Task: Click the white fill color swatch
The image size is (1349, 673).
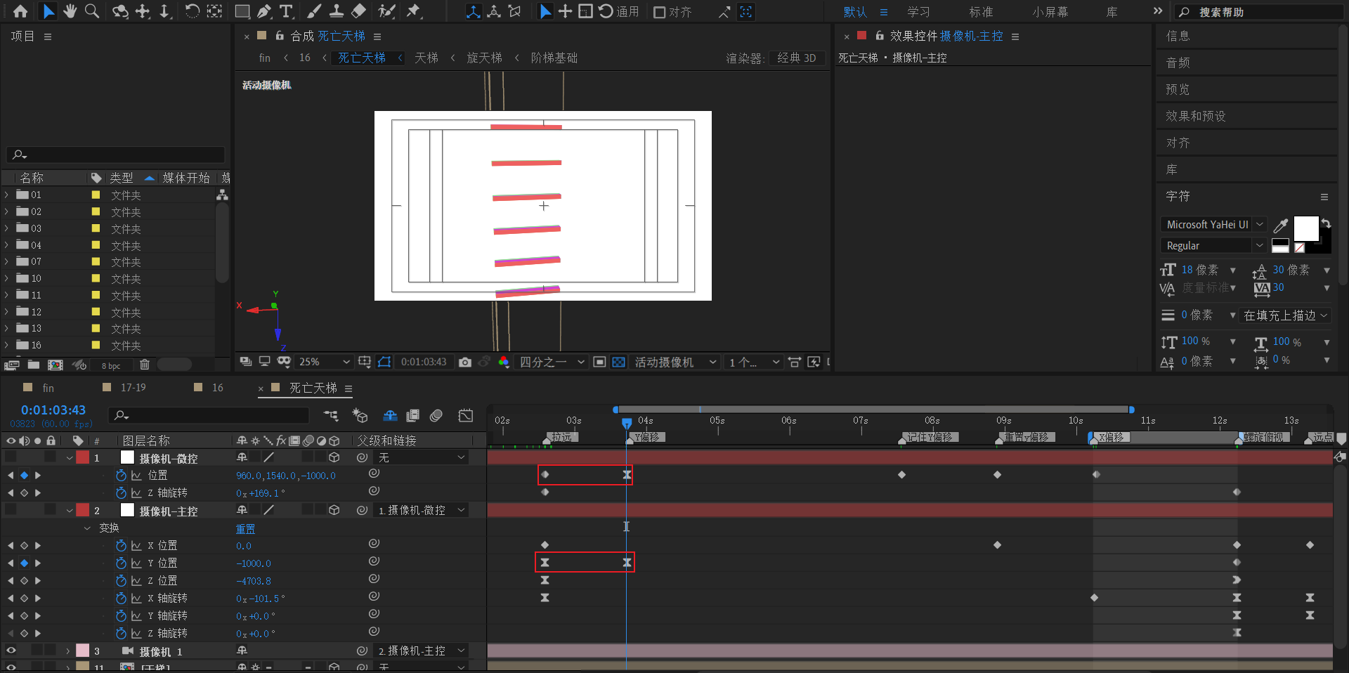Action: 1305,229
